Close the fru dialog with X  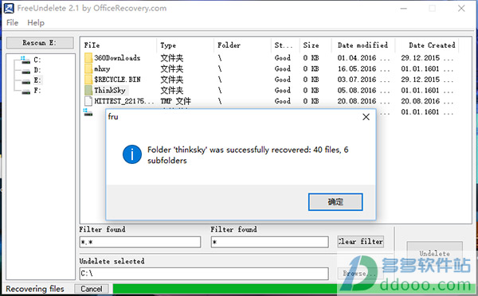(366, 117)
